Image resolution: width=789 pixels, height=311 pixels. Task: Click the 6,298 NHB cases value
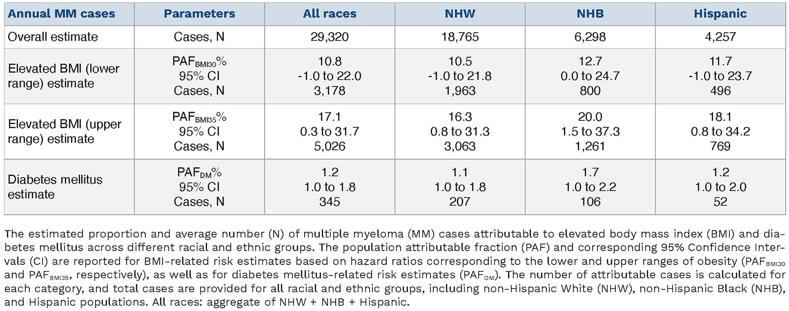[590, 37]
